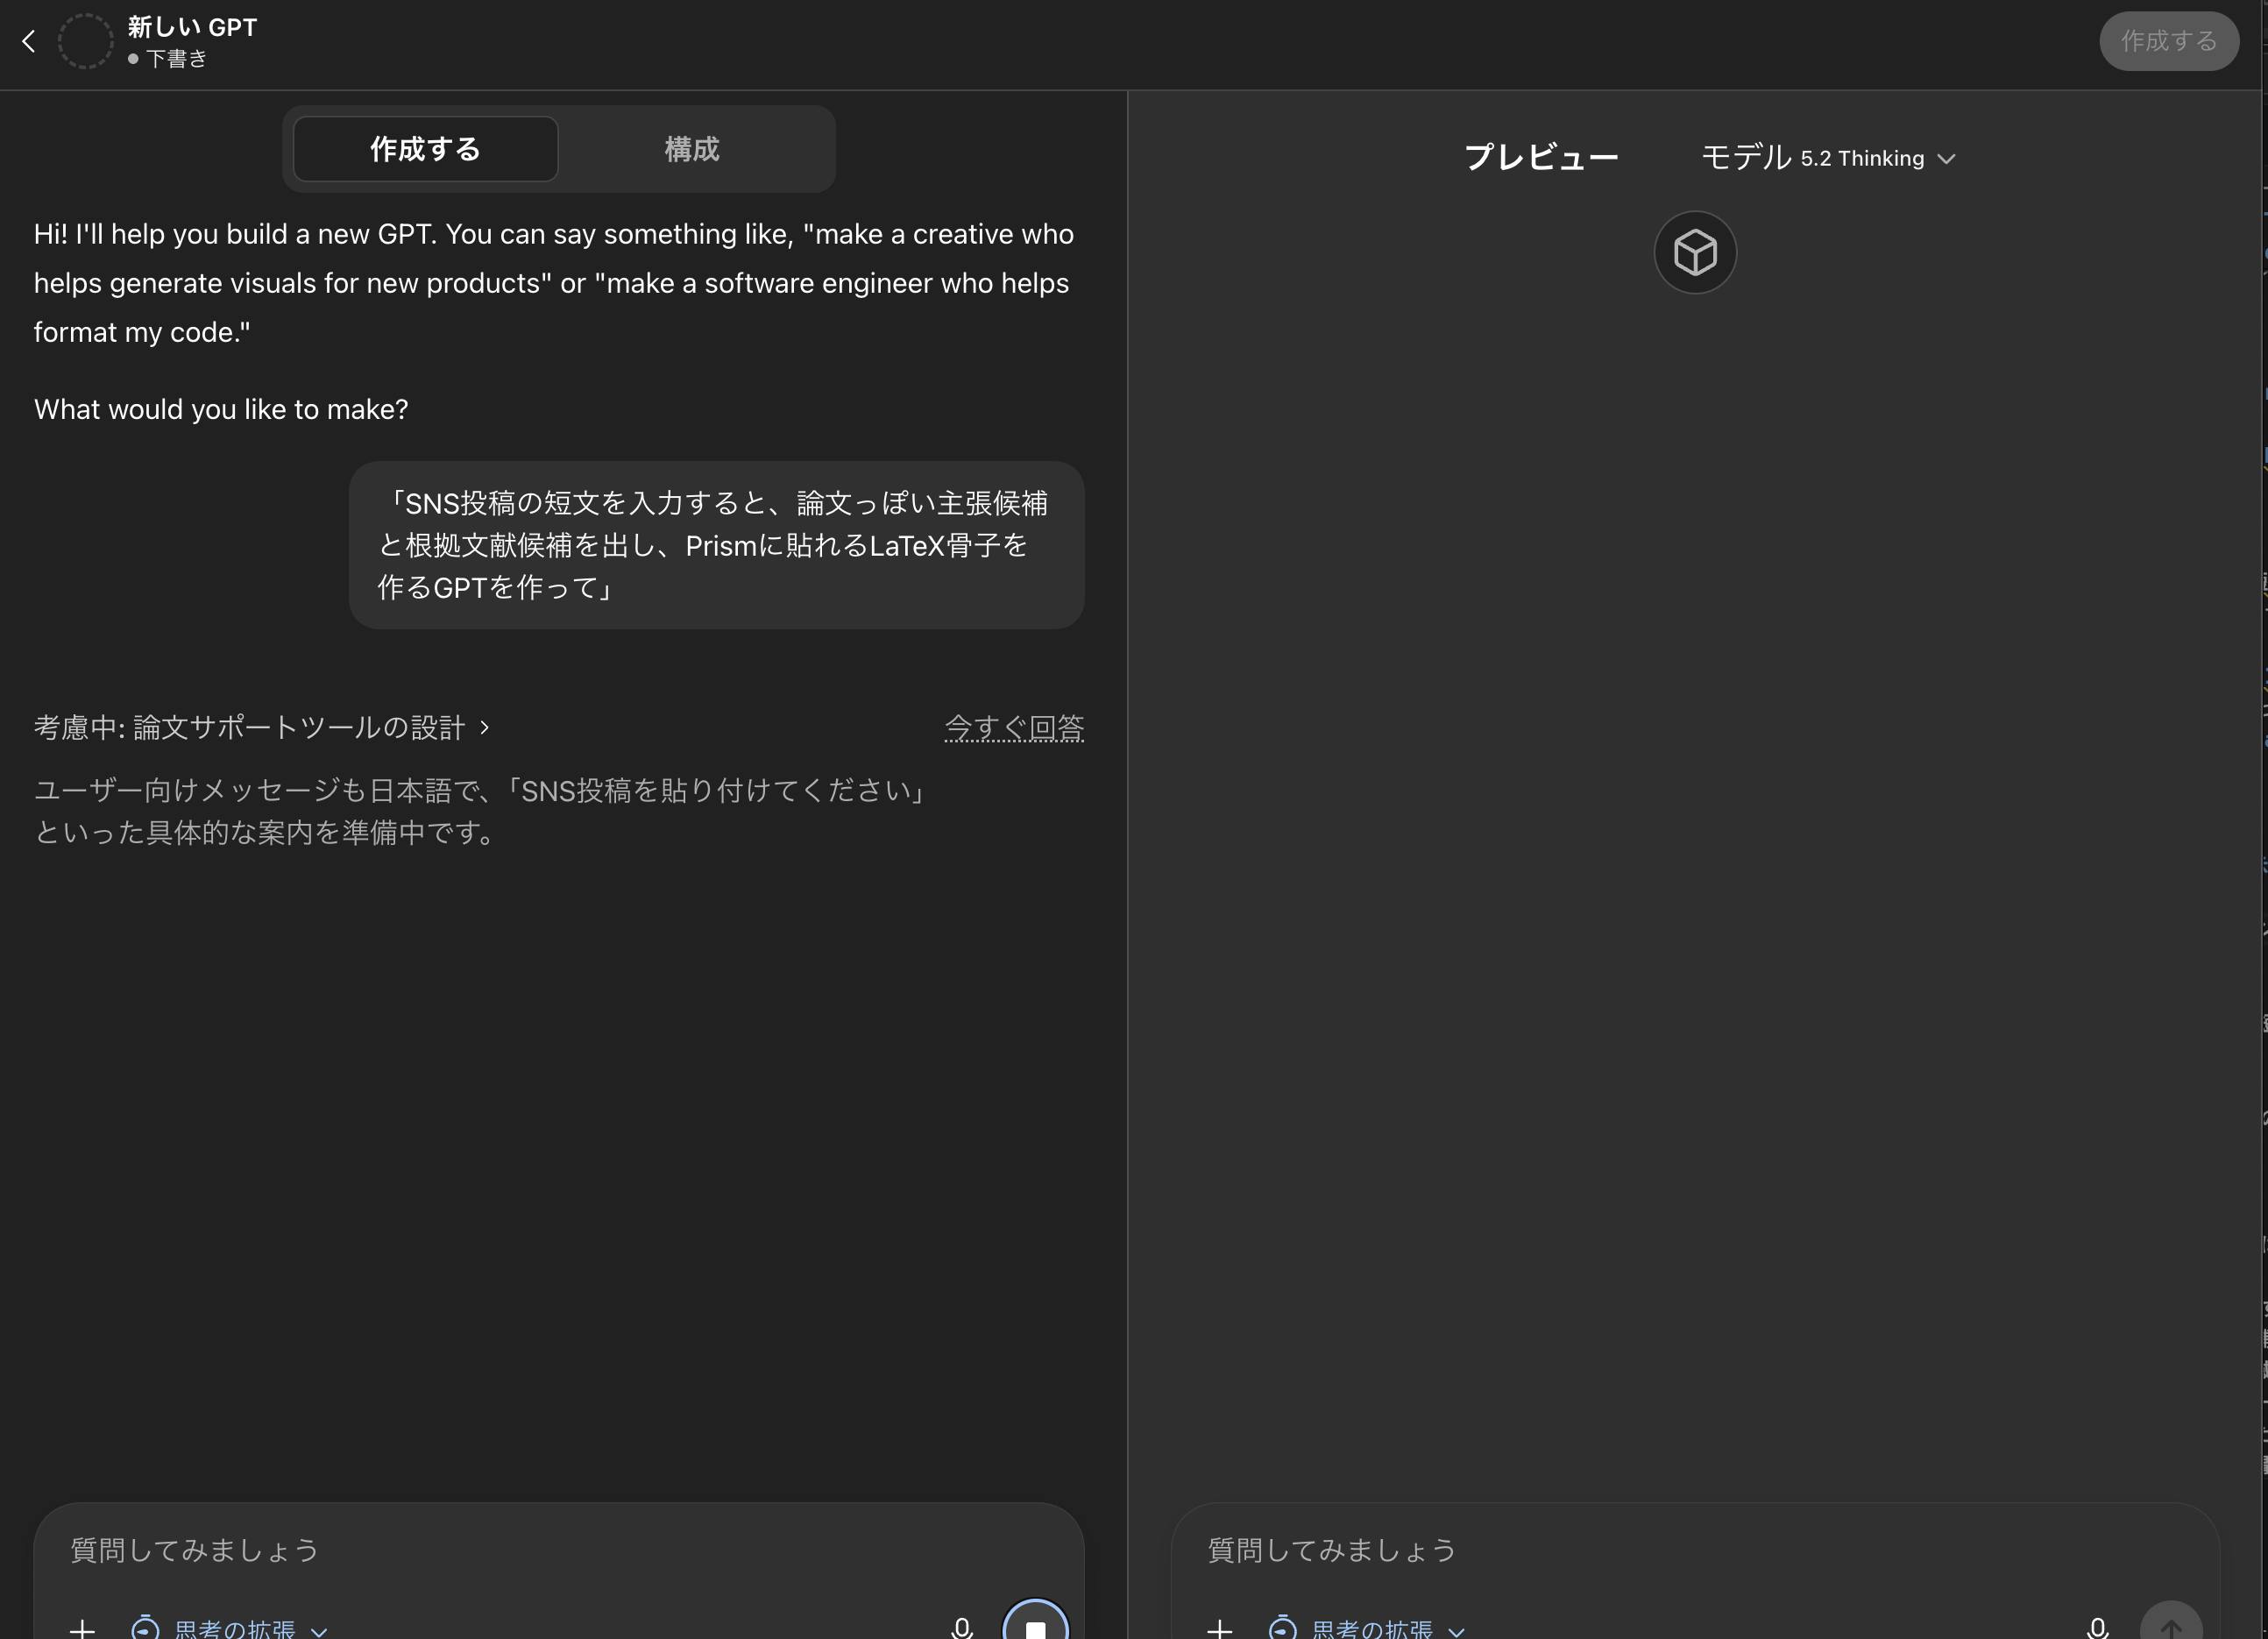
Task: Click the 作成する button at top right
Action: [2168, 41]
